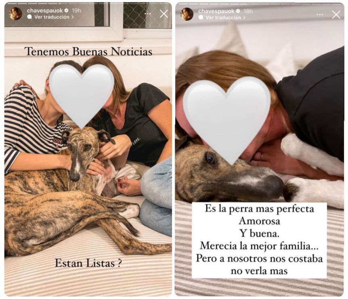
Task: Tap the 'Es la perra mas perfecta' text box
Action: (x=259, y=240)
